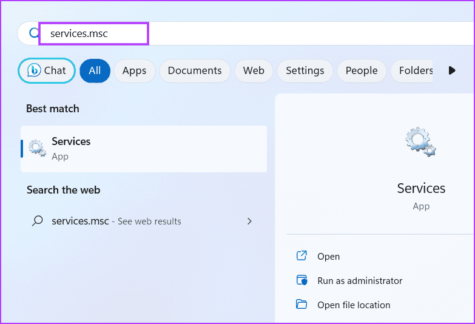Click the Services title in preview pane
Image resolution: width=475 pixels, height=324 pixels.
pyautogui.click(x=421, y=188)
